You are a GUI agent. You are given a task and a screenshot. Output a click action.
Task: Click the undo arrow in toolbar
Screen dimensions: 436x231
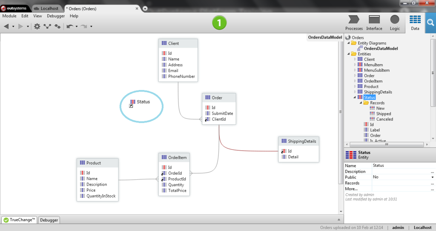click(x=70, y=26)
